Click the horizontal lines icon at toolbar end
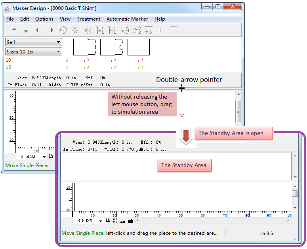 tap(174, 29)
